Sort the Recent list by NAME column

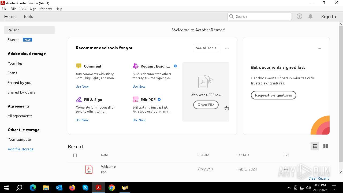tap(105, 155)
